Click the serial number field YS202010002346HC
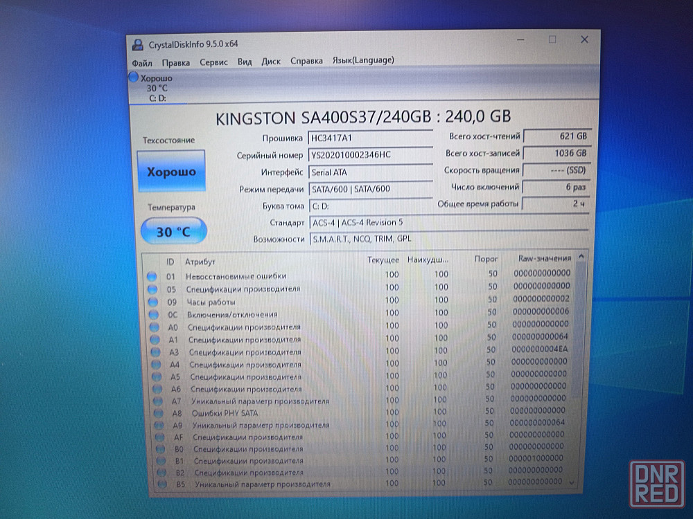693x519 pixels. click(x=370, y=155)
